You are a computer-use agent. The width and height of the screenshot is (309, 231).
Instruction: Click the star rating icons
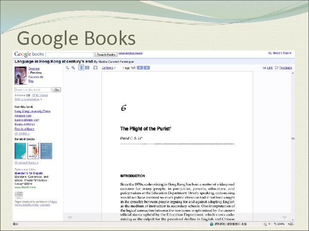pos(20,95)
